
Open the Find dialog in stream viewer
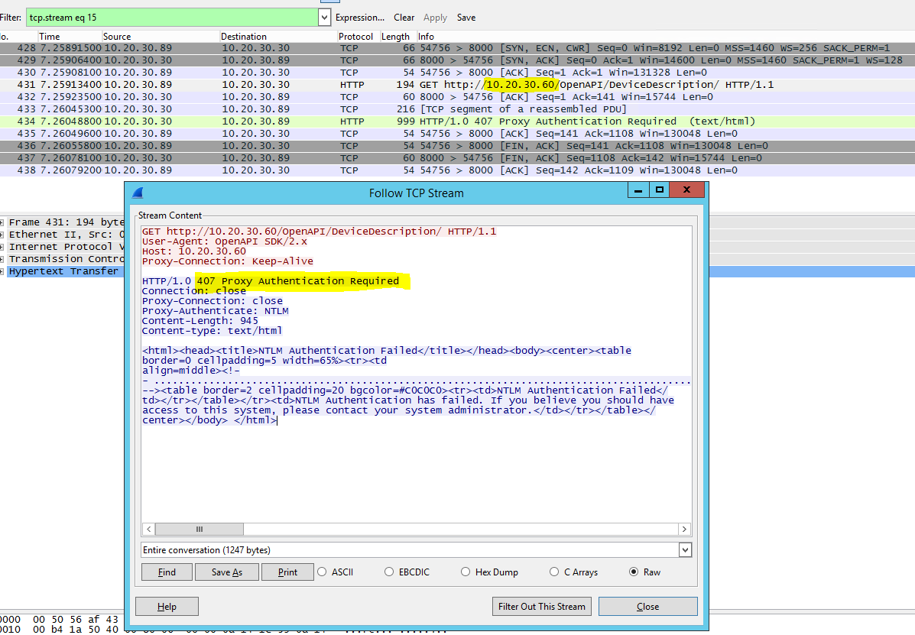[x=166, y=572]
